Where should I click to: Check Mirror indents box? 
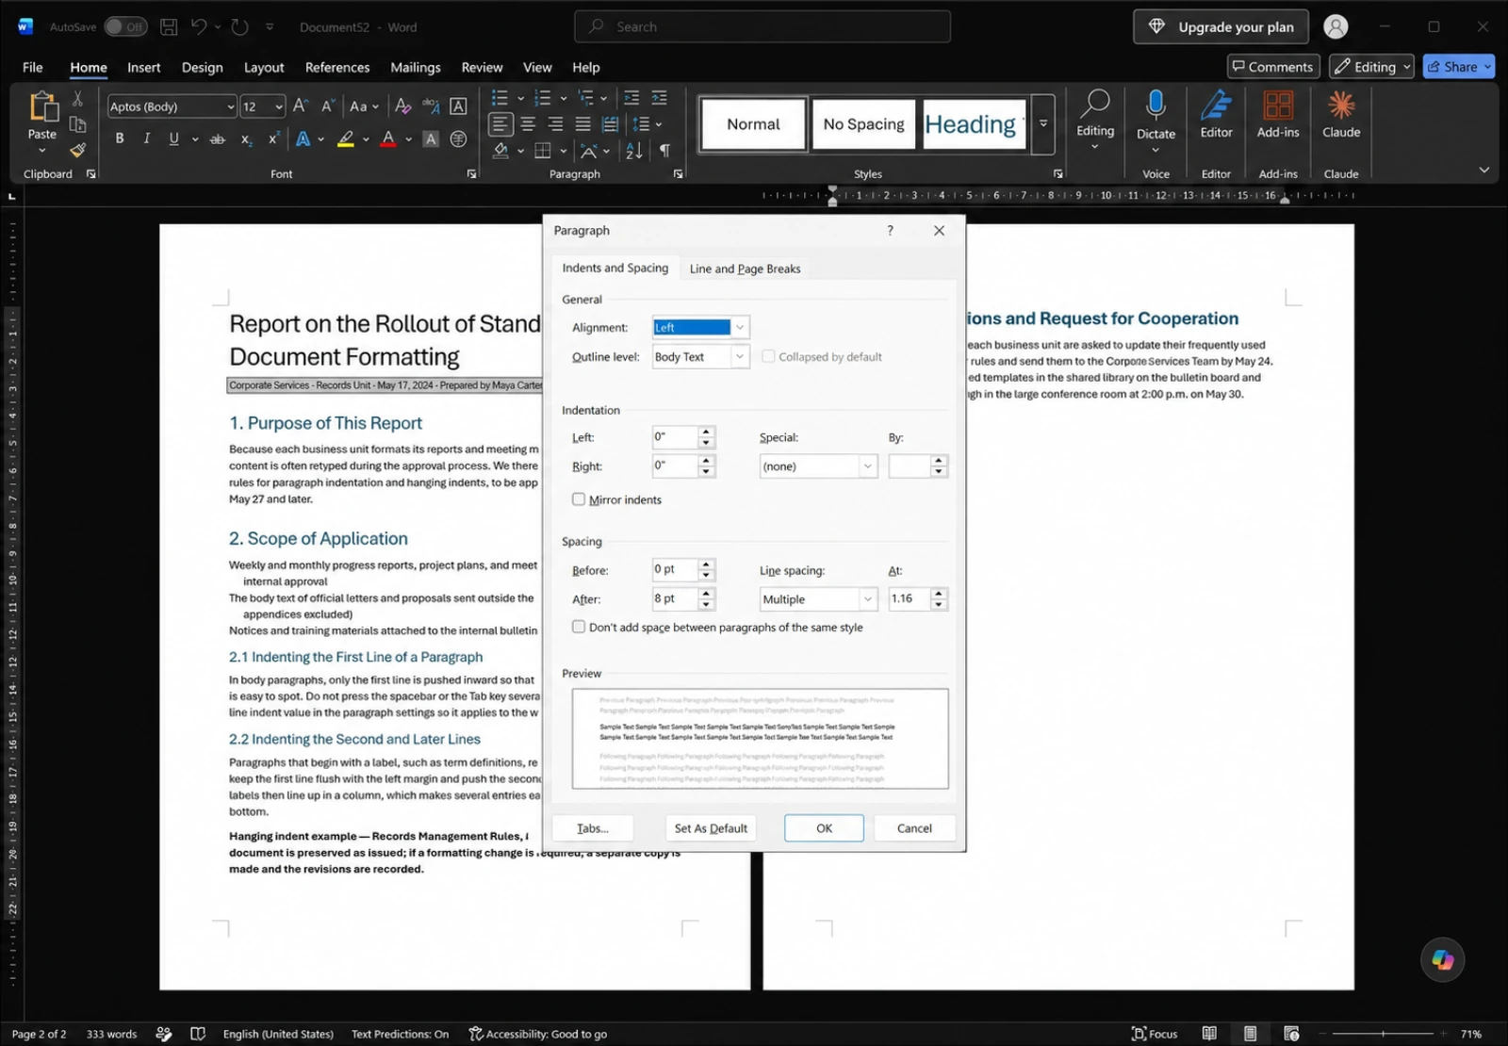click(579, 499)
